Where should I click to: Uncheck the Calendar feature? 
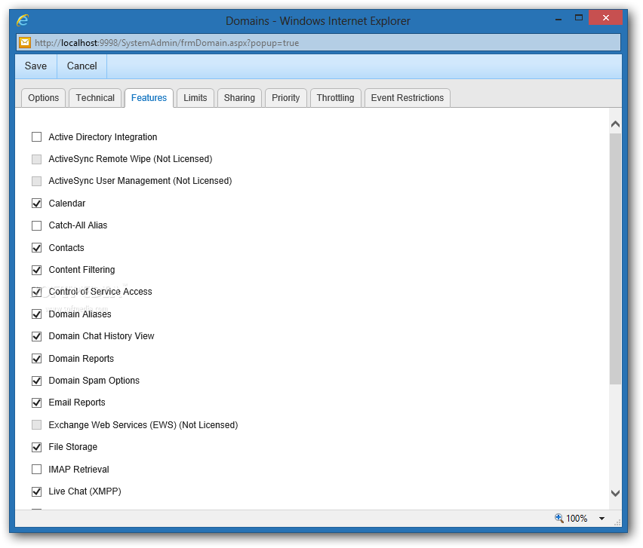(36, 204)
